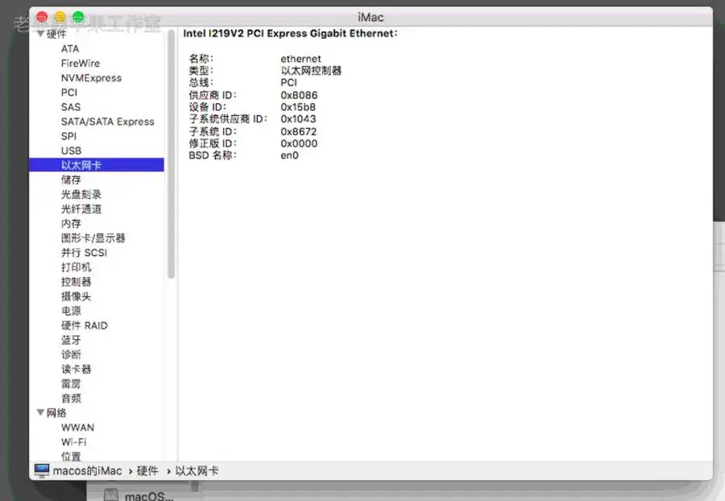The image size is (725, 501).
Task: Click 硬件 in the path bar
Action: 147,471
